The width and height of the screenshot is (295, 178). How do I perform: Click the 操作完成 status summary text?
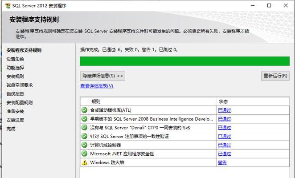(129, 50)
